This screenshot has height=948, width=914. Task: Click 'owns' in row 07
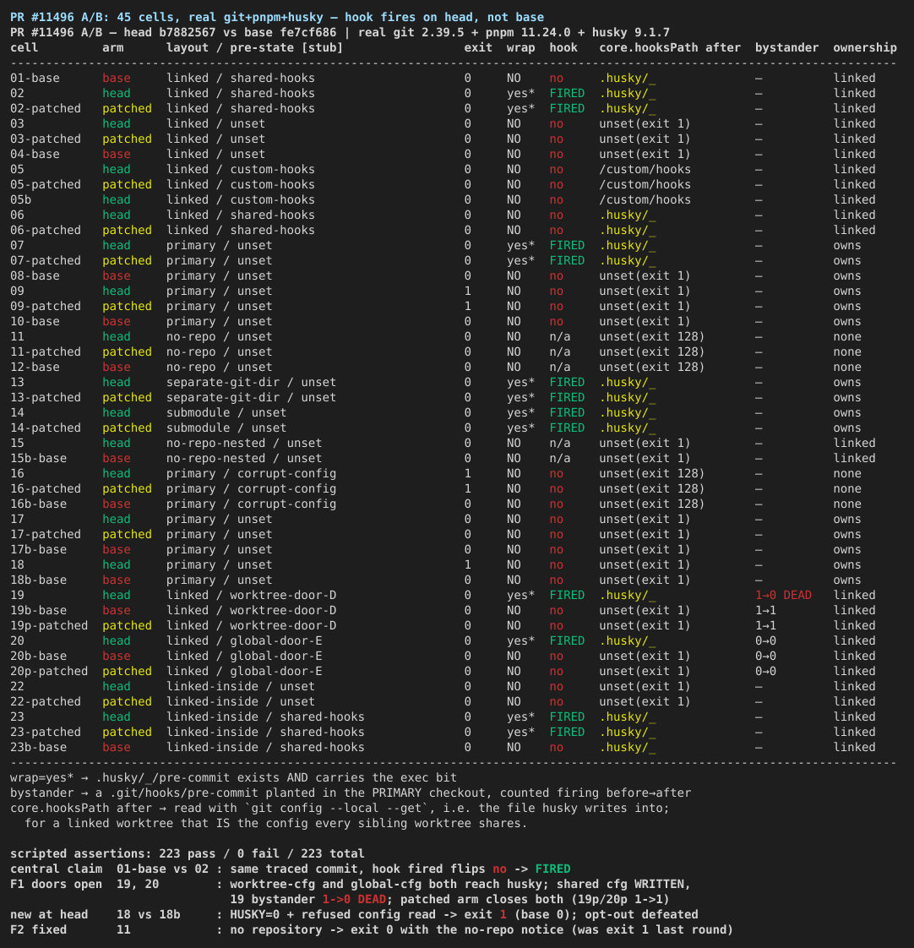[847, 245]
